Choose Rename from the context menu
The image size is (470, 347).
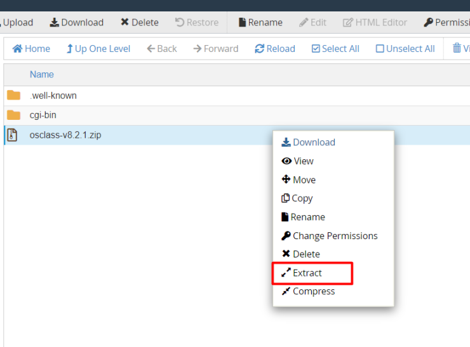click(x=303, y=217)
